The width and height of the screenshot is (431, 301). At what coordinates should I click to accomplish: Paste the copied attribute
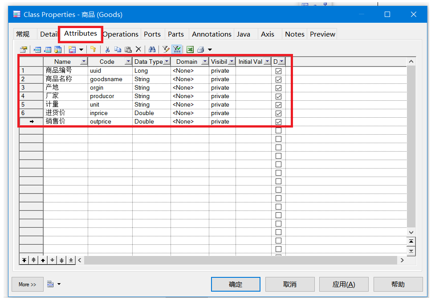pos(129,49)
